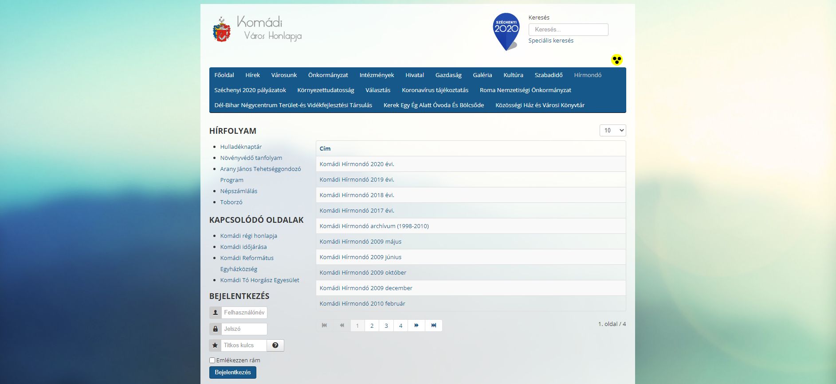836x384 pixels.
Task: Open the Népszámlálás link
Action: [239, 191]
